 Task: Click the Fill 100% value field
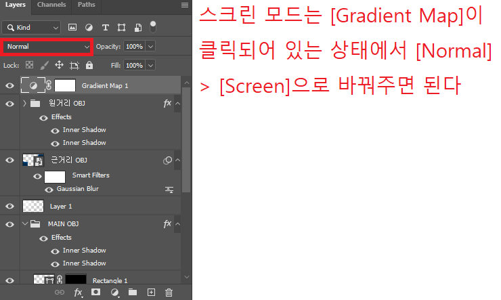[135, 66]
